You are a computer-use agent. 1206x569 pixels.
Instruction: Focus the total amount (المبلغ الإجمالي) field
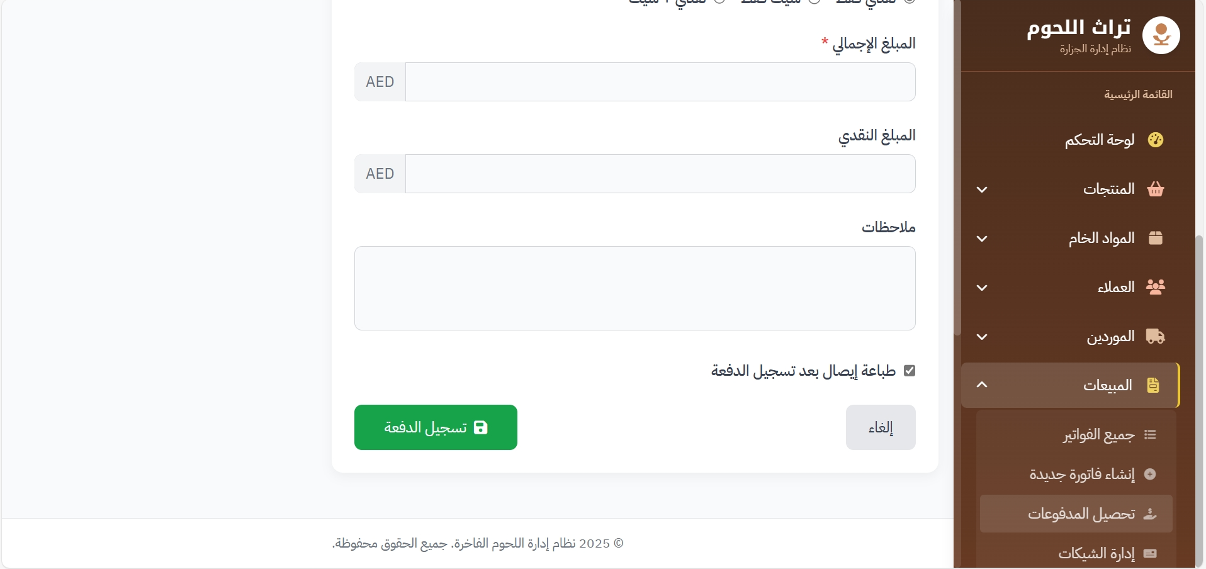pos(660,82)
